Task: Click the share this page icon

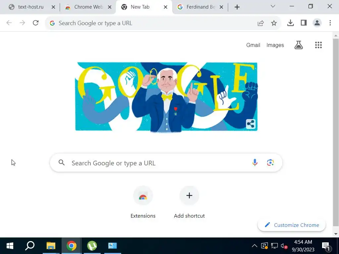Action: (261, 23)
